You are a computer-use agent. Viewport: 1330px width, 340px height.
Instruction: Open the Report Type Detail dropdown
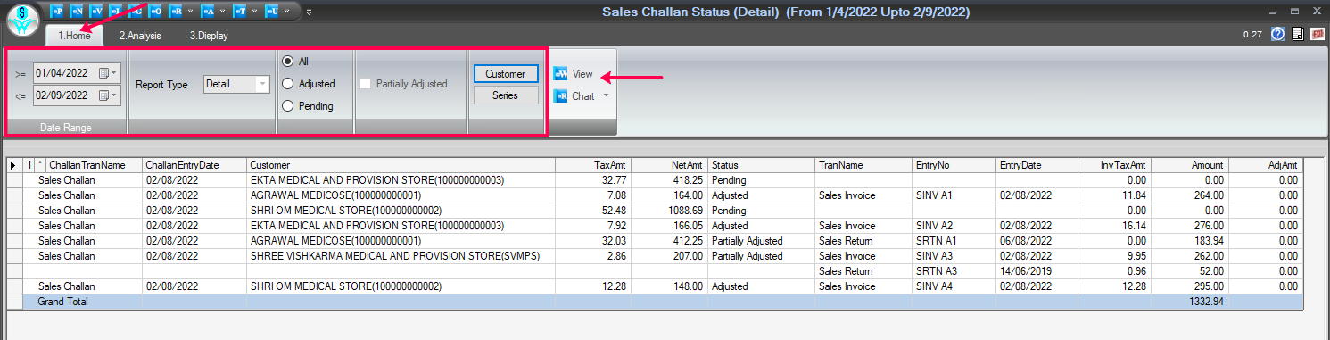click(236, 84)
